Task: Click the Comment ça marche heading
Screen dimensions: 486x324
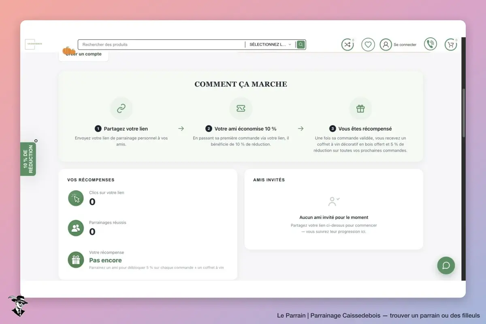Action: pos(241,84)
